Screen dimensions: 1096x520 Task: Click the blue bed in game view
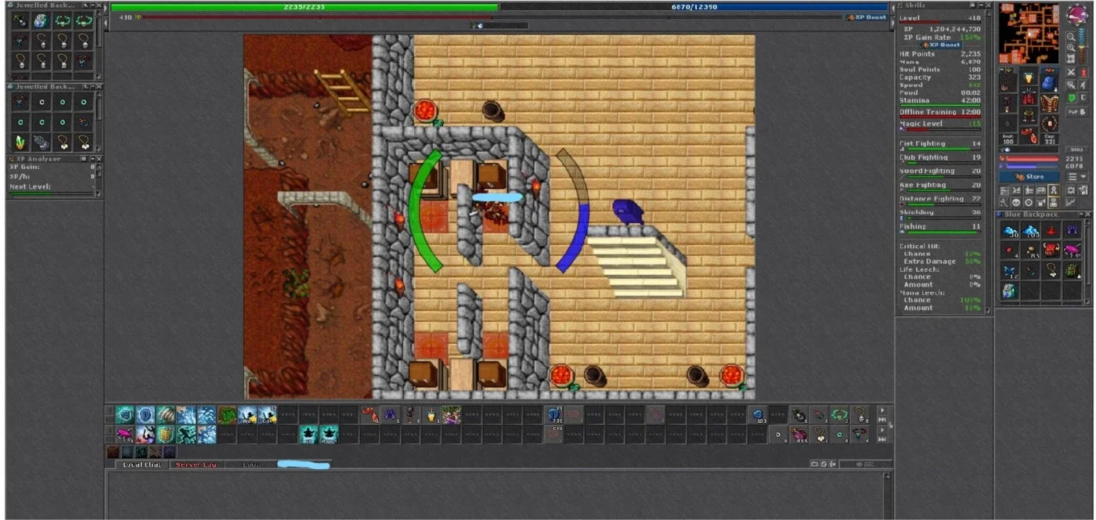pyautogui.click(x=628, y=211)
